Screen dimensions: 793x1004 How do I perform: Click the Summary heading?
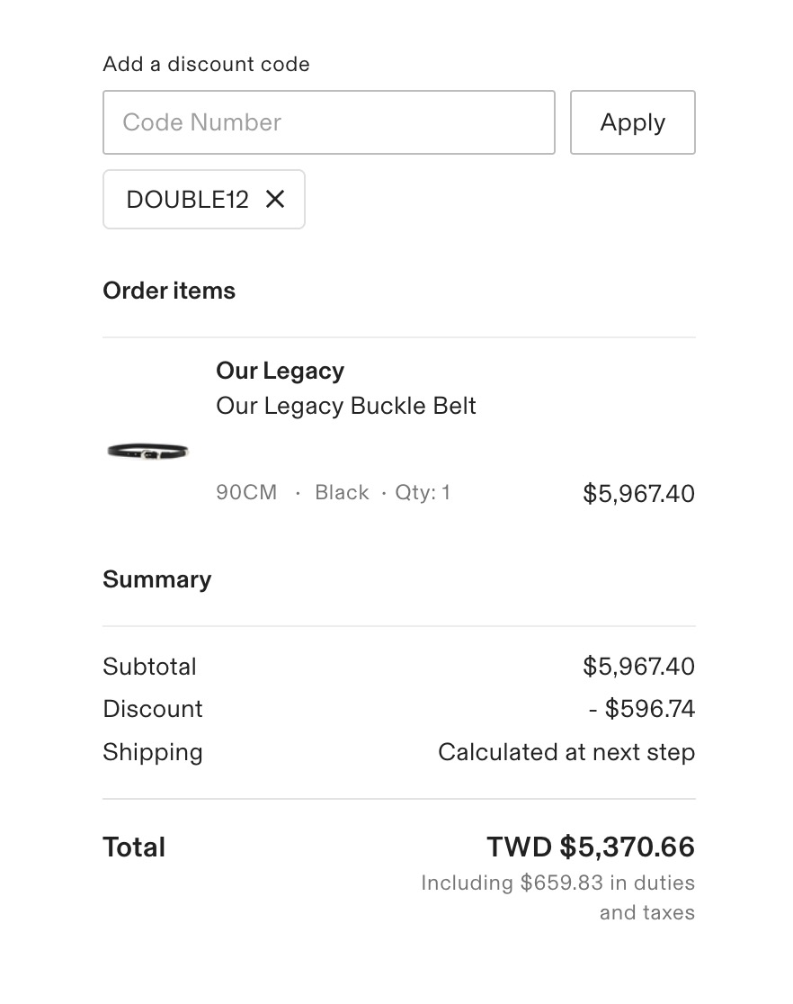click(156, 579)
